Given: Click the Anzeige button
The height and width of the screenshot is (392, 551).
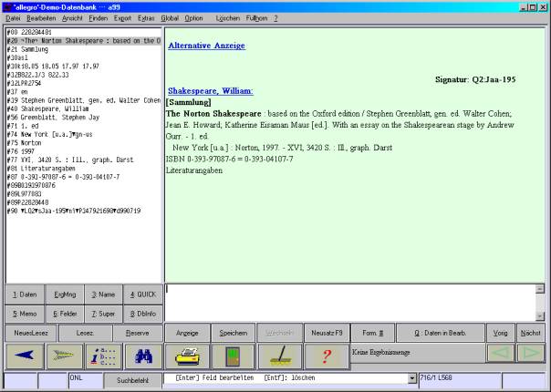Looking at the screenshot, I should [x=187, y=333].
